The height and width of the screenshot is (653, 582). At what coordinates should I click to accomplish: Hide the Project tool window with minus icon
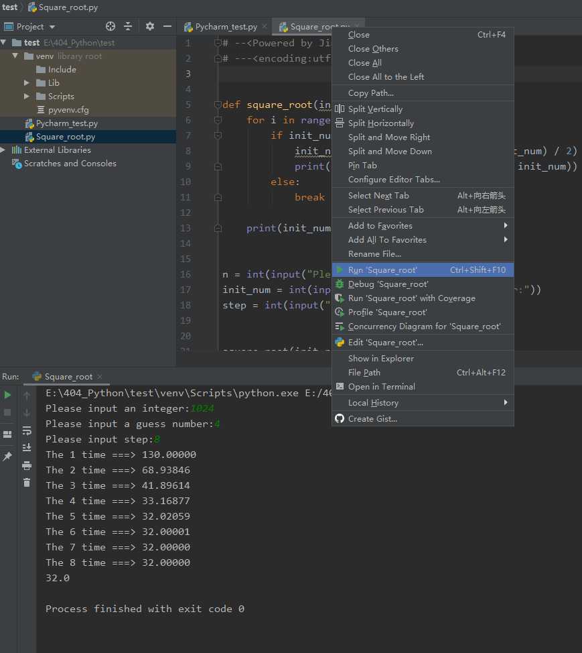point(167,27)
